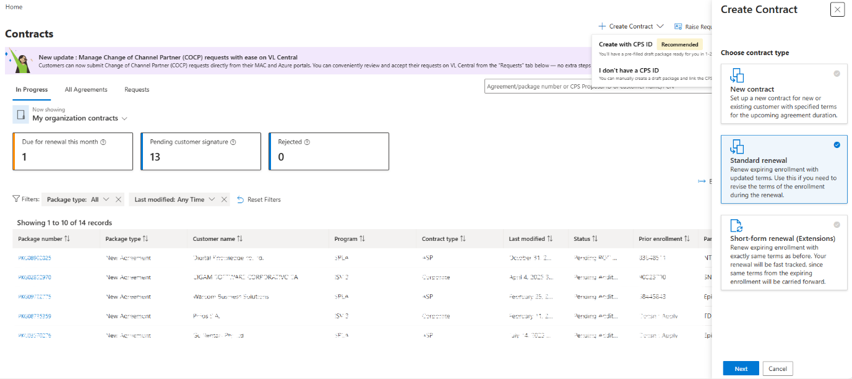Click the Cancel button

tap(778, 368)
